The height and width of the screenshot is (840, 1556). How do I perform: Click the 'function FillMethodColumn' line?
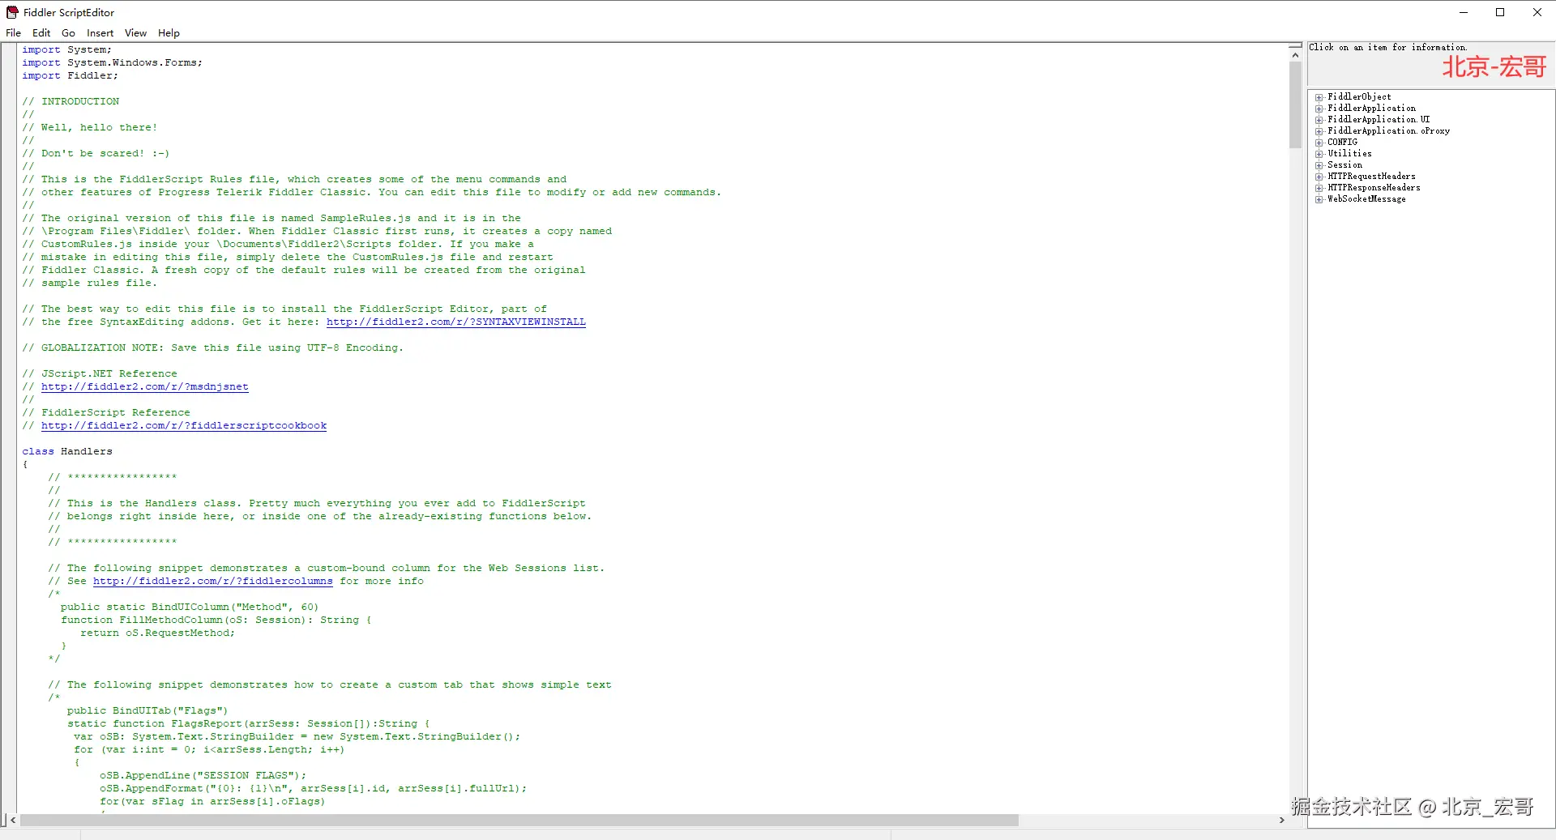tap(216, 620)
